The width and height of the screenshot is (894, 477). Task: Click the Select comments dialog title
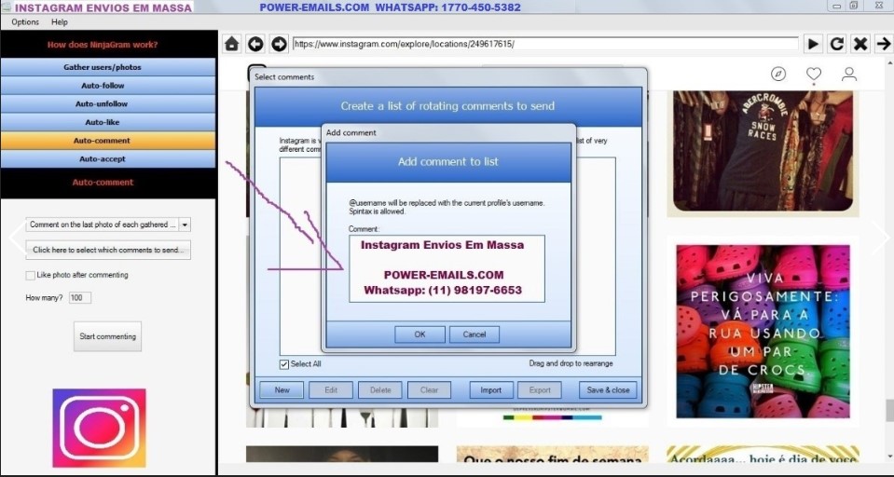(284, 77)
